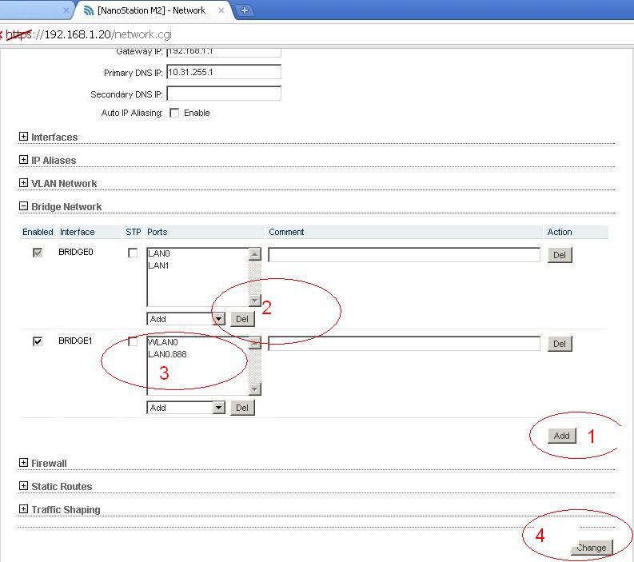Toggle STP checkbox for BRIDGE0
Screen dimensions: 634x562
(133, 253)
